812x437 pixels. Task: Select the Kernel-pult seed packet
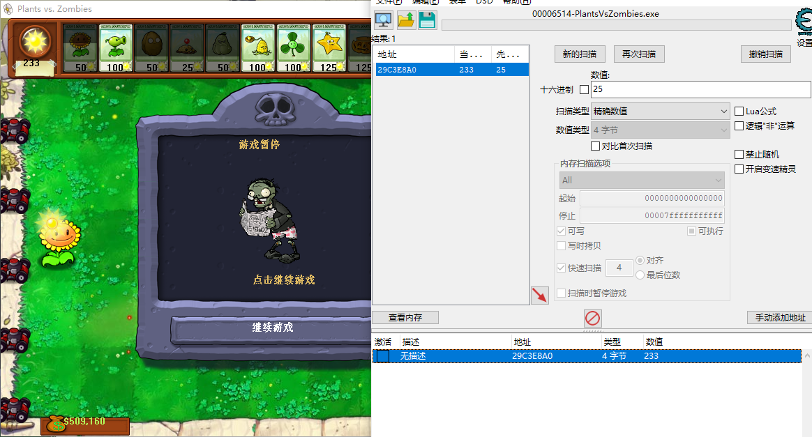click(258, 47)
